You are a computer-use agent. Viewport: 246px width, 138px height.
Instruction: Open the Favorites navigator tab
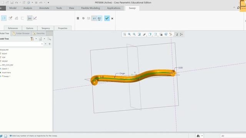point(39,33)
